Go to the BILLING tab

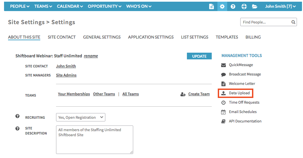253,37
